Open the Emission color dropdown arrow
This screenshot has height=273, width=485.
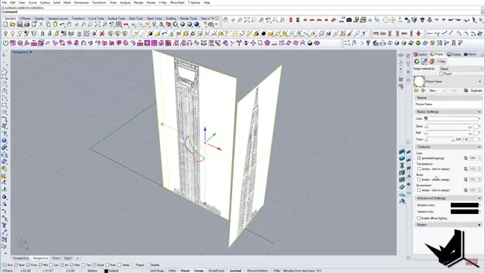pyautogui.click(x=480, y=205)
